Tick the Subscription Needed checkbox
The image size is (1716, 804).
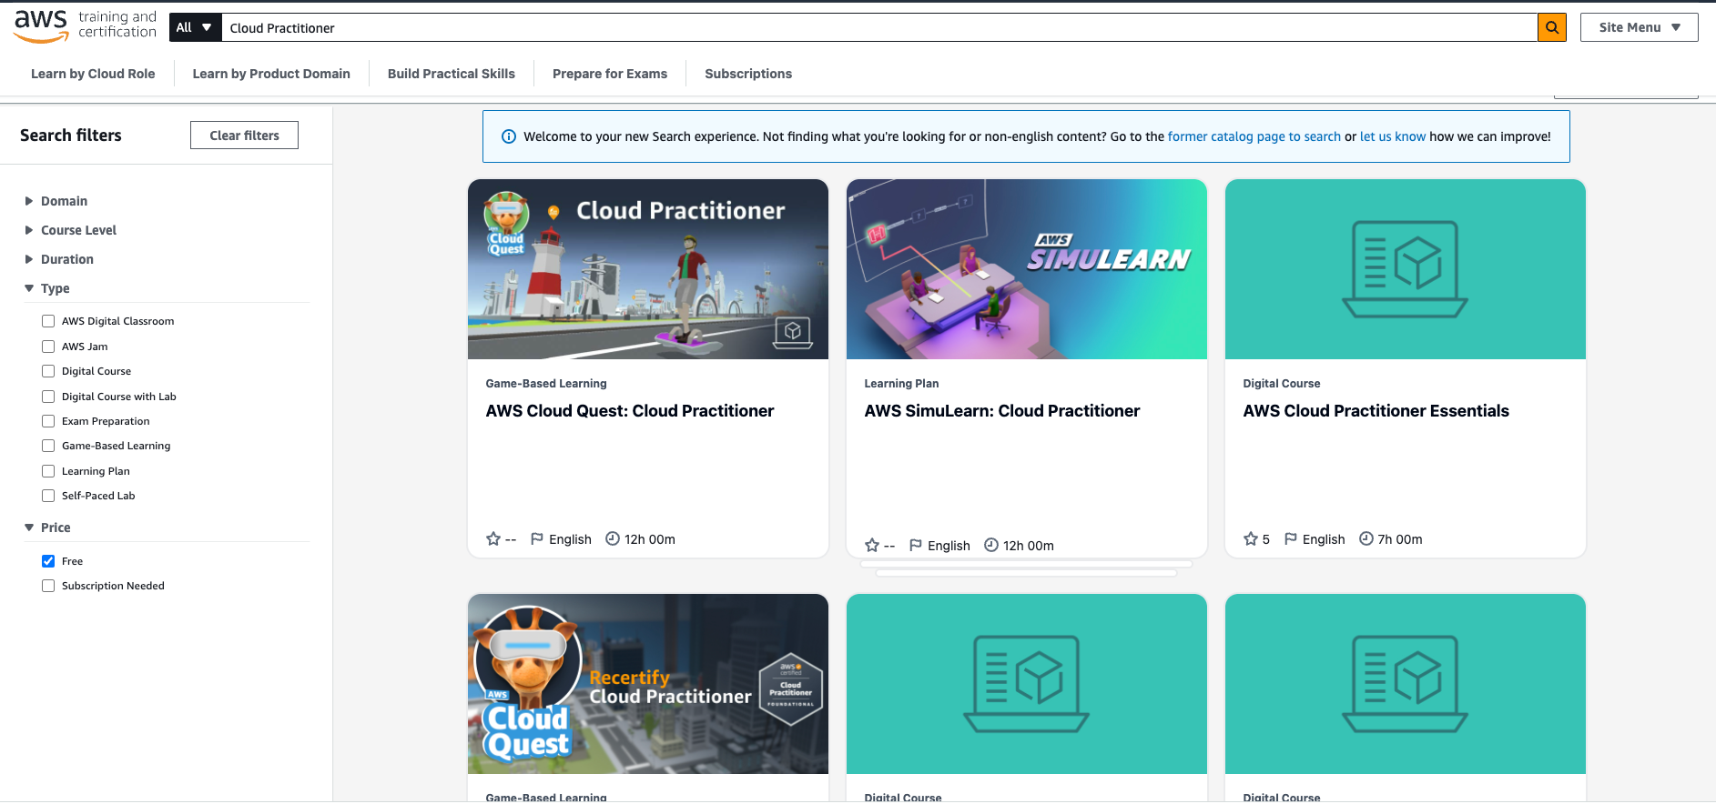48,586
